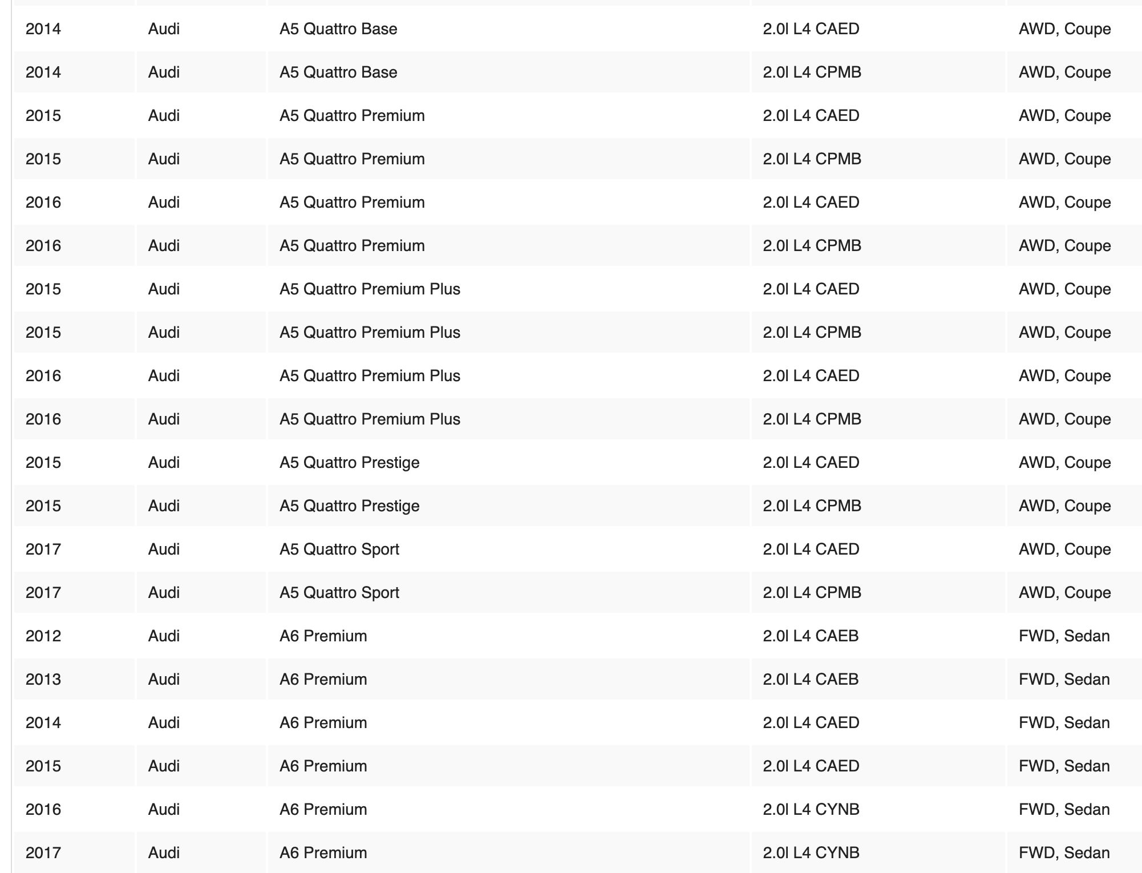Select A5 Quattro Prestige cell with CAED engine

(349, 462)
